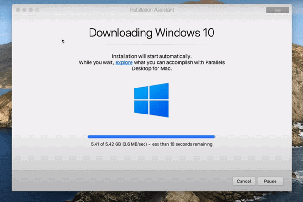Screen dimensions: 303x202
Task: Click the Buy button in title bar
Action: 277,10
